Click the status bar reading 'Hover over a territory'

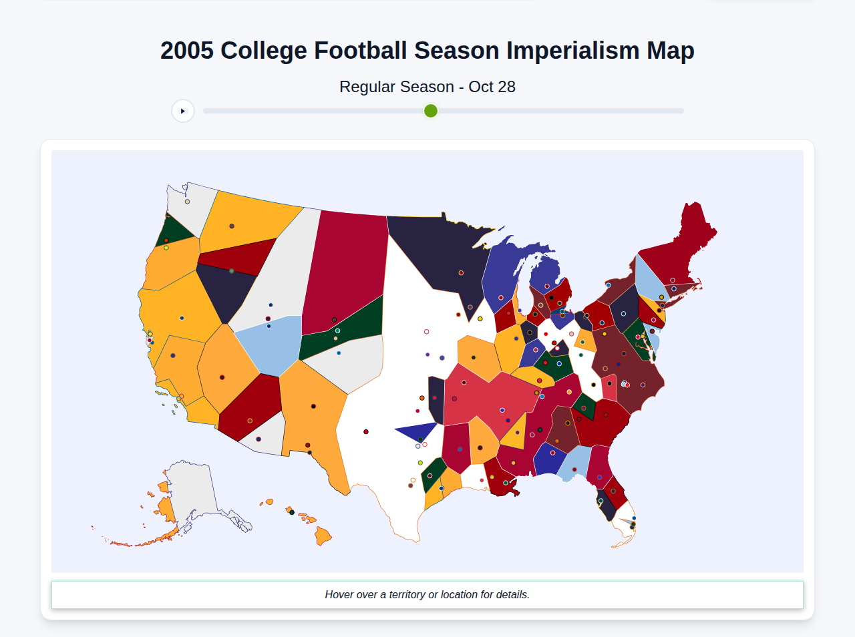pyautogui.click(x=427, y=594)
